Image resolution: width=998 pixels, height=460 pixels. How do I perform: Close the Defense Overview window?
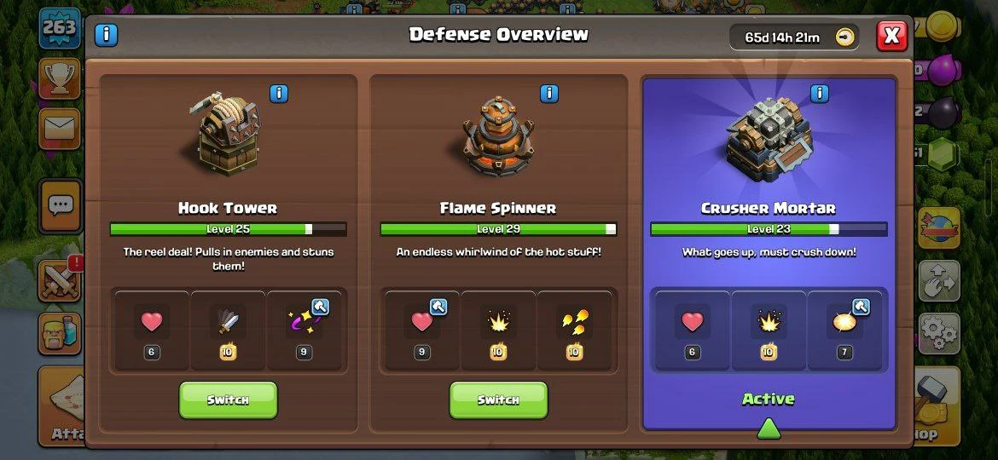tap(891, 36)
